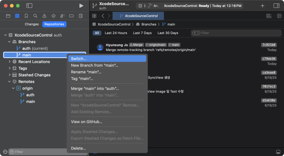Open the Breakpoint navigator icon
This screenshot has width=284, height=156.
click(72, 16)
